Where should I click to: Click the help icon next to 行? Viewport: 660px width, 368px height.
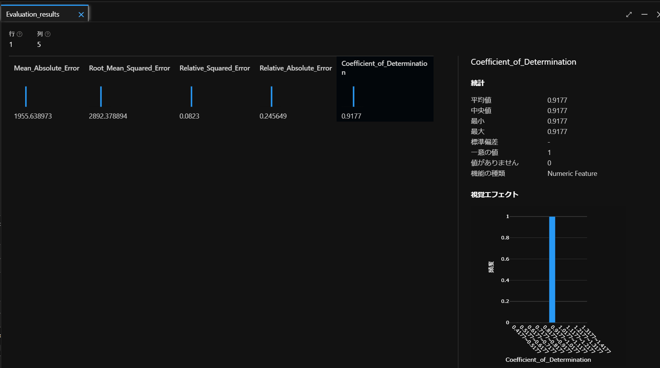pyautogui.click(x=20, y=34)
